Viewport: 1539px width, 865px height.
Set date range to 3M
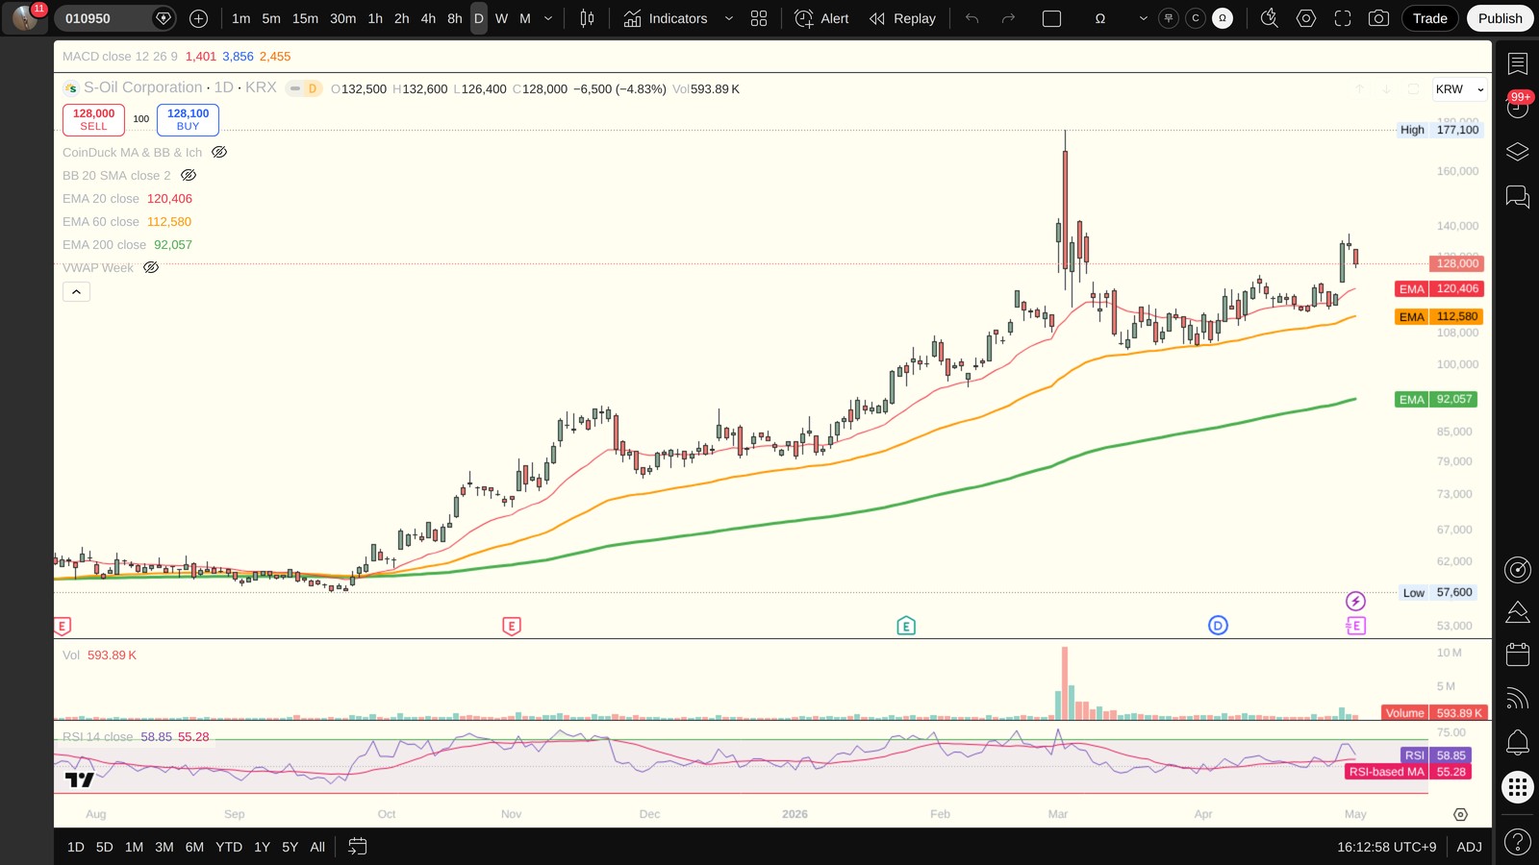164,847
